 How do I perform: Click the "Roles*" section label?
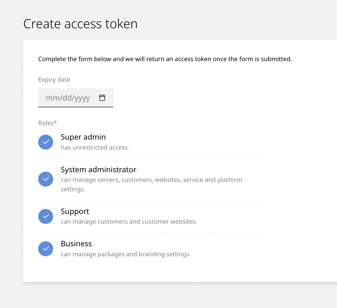[x=48, y=123]
